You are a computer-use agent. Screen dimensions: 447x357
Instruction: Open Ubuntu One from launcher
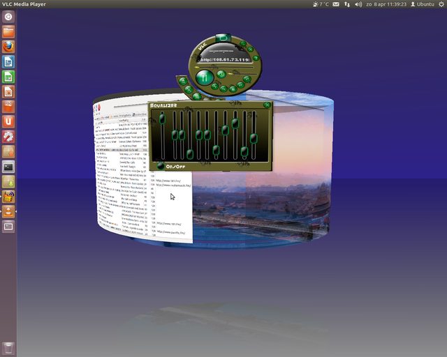tap(8, 122)
